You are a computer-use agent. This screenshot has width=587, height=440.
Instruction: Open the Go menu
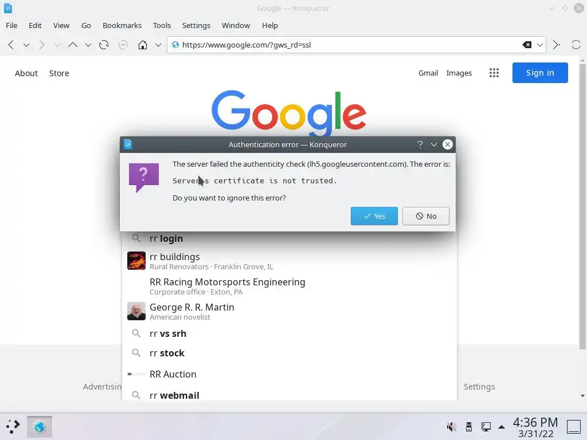click(x=86, y=25)
